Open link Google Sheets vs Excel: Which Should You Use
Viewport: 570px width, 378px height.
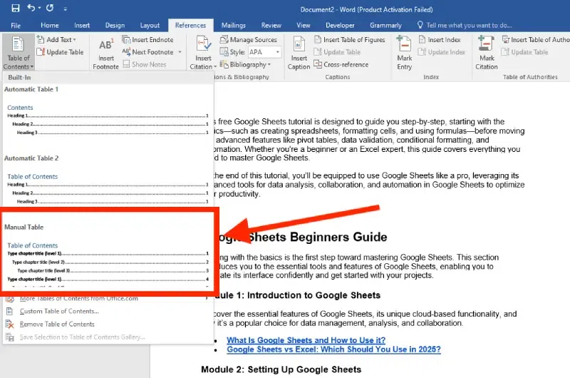pyautogui.click(x=333, y=349)
